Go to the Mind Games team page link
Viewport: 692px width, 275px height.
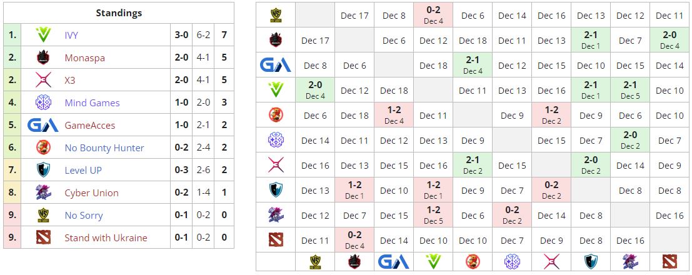click(x=92, y=103)
